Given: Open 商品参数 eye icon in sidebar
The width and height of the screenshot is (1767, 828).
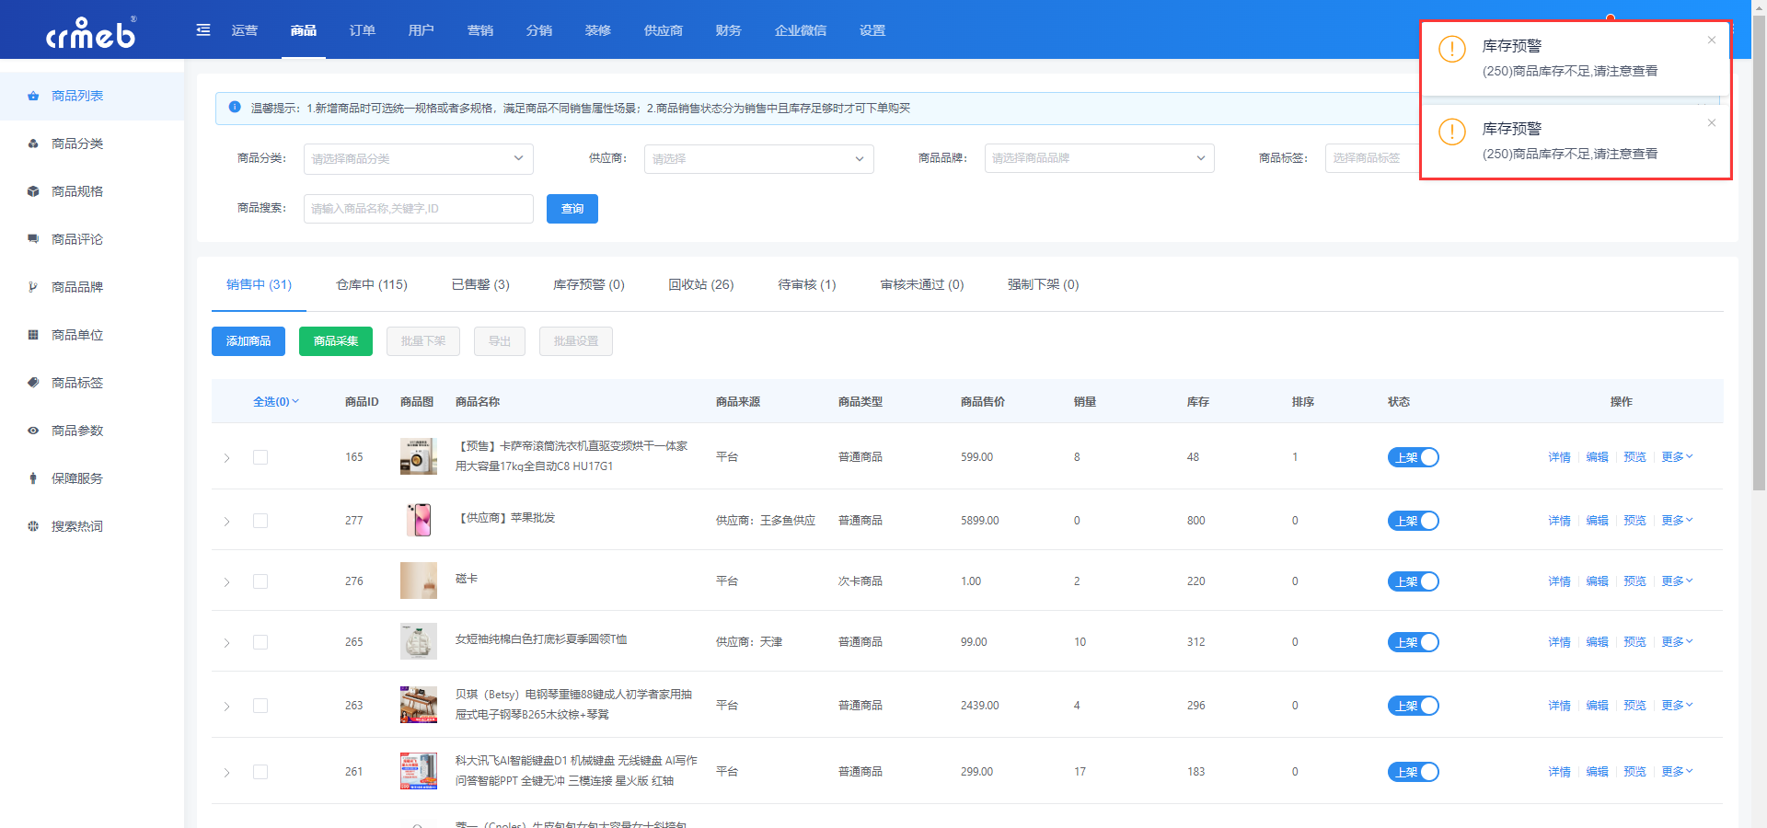Looking at the screenshot, I should (33, 431).
